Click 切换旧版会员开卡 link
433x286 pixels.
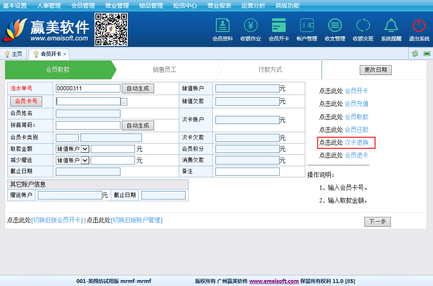click(57, 220)
